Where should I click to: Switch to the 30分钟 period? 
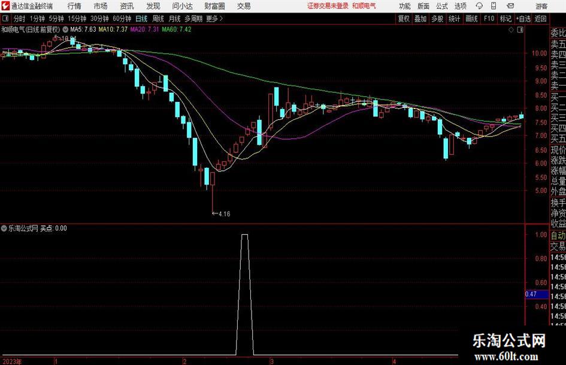99,19
